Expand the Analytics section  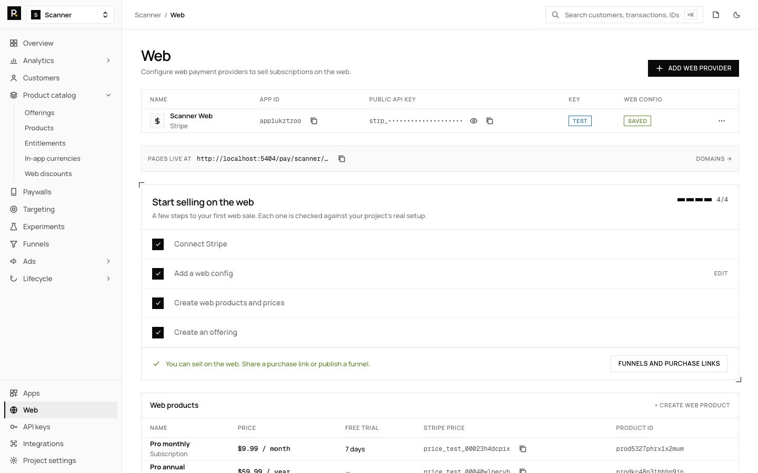click(61, 60)
